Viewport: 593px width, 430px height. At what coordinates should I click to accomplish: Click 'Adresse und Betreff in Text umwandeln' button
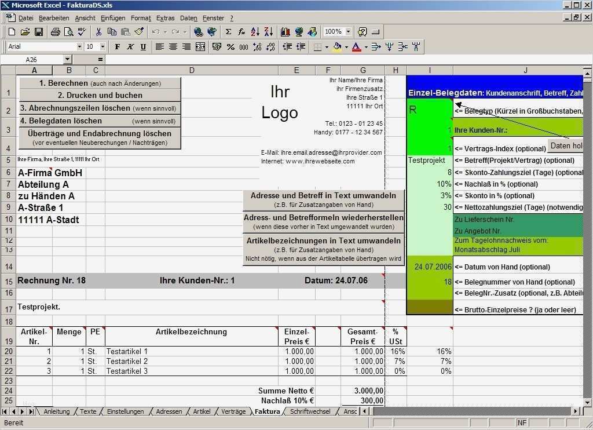pos(323,200)
